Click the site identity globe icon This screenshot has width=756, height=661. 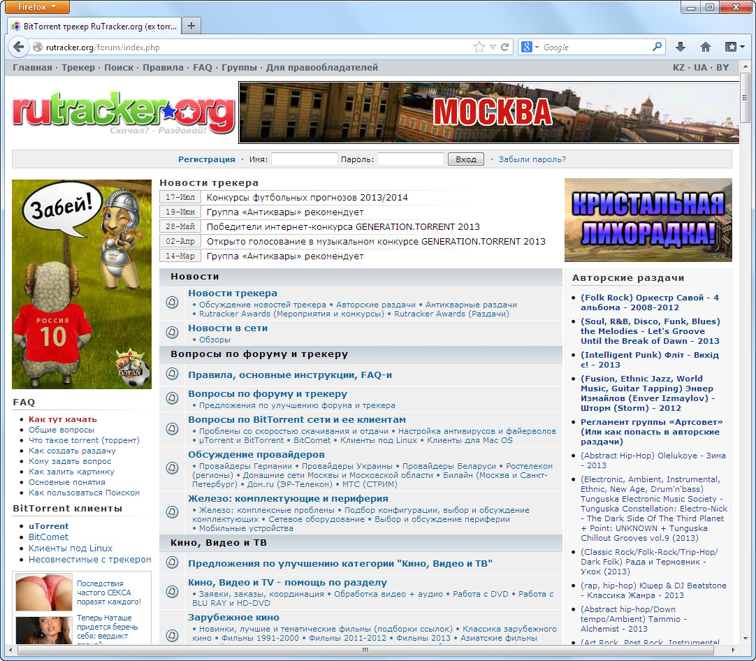click(38, 47)
